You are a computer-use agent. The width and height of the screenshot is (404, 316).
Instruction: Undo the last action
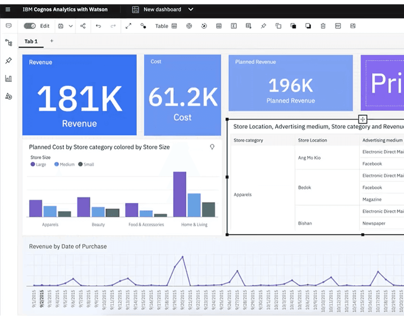(98, 26)
